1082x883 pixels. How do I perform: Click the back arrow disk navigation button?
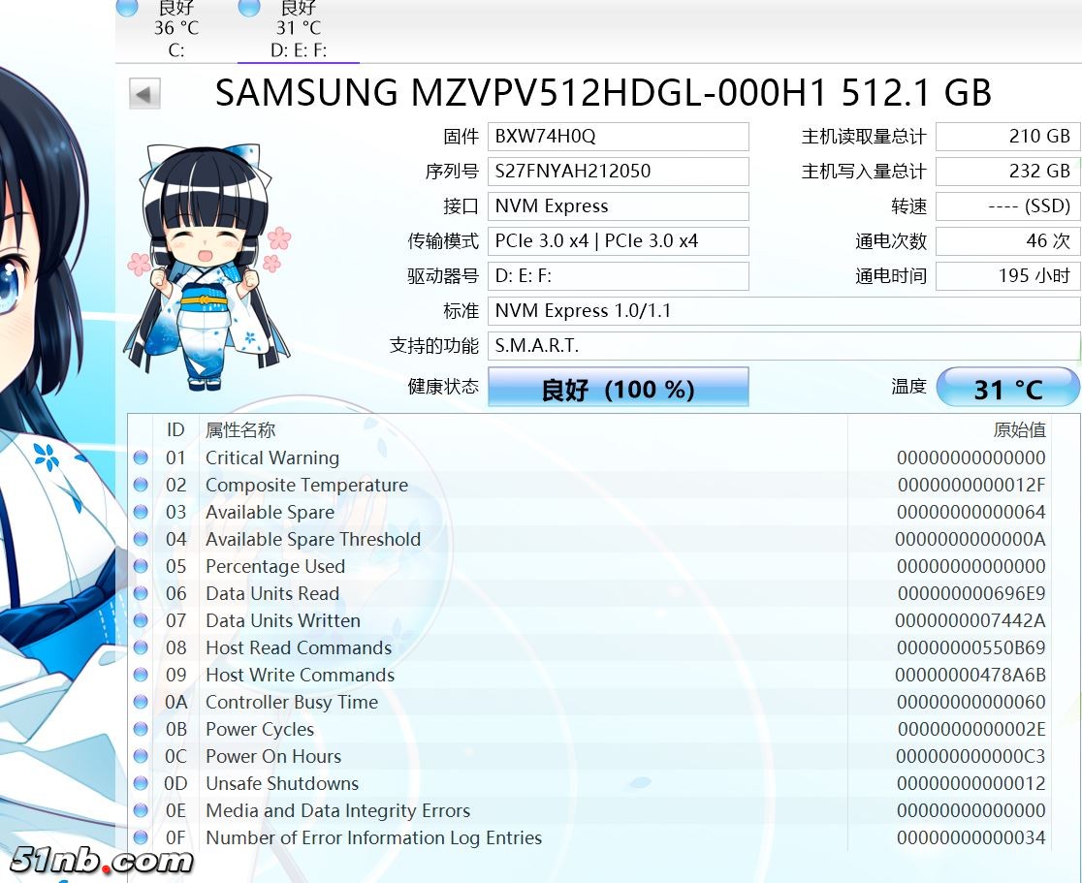[x=144, y=94]
